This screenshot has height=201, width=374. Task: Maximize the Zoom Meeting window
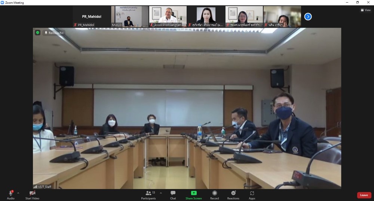pyautogui.click(x=357, y=3)
